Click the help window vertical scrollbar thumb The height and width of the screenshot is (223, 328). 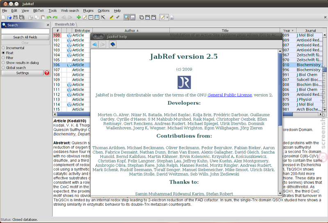coord(280,89)
